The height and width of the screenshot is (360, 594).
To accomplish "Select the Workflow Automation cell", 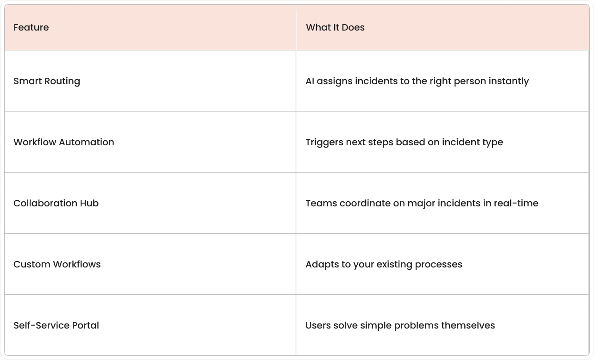I will [63, 142].
